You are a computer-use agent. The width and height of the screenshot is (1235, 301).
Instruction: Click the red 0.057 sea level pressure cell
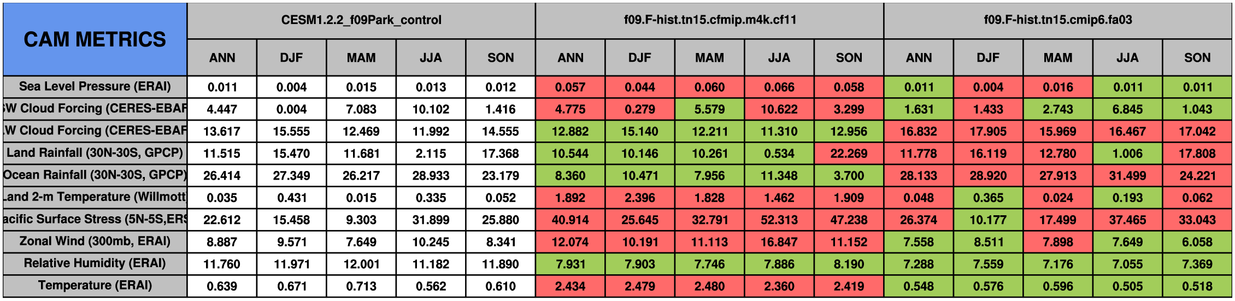click(x=571, y=87)
